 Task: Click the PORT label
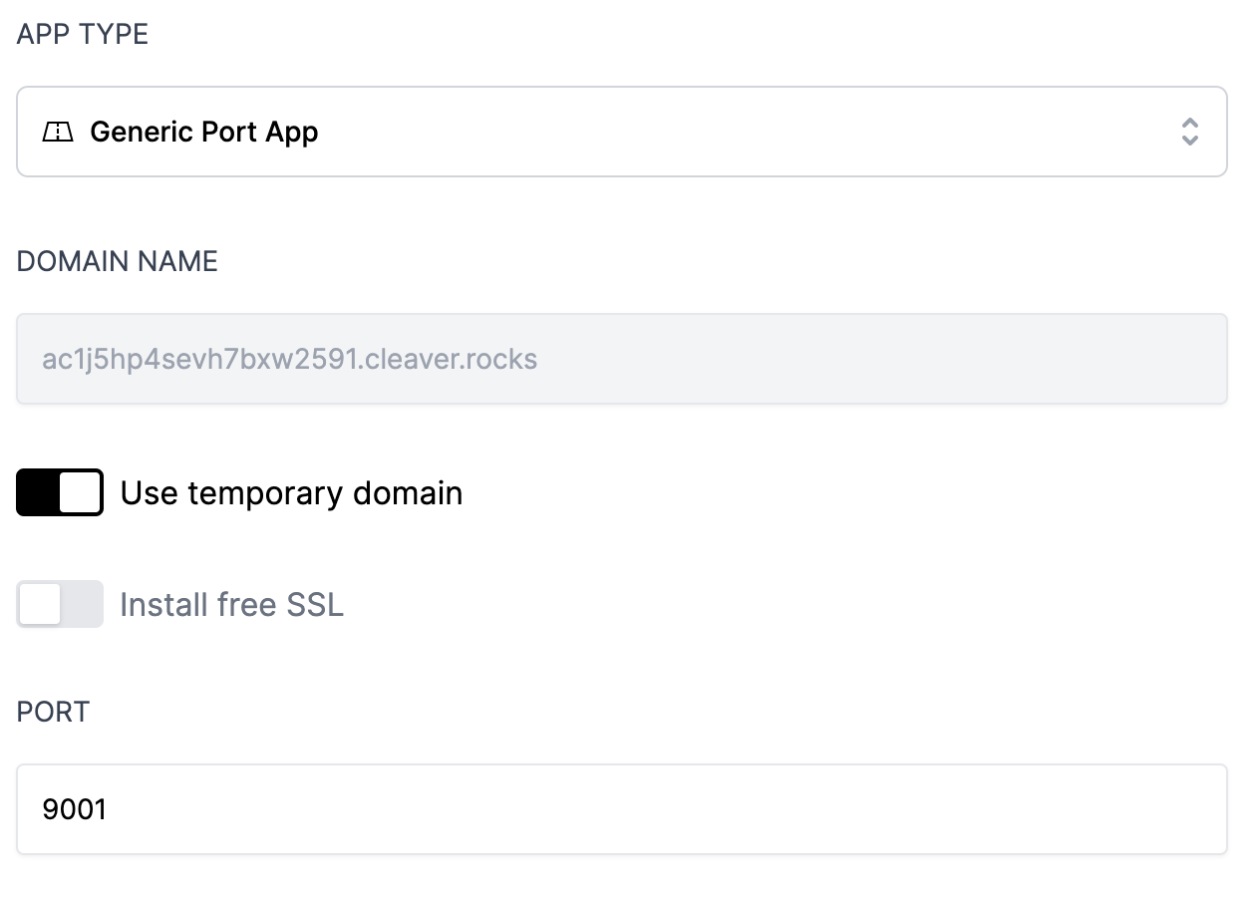[x=54, y=712]
